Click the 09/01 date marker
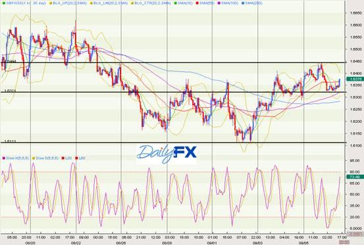 click(212, 242)
